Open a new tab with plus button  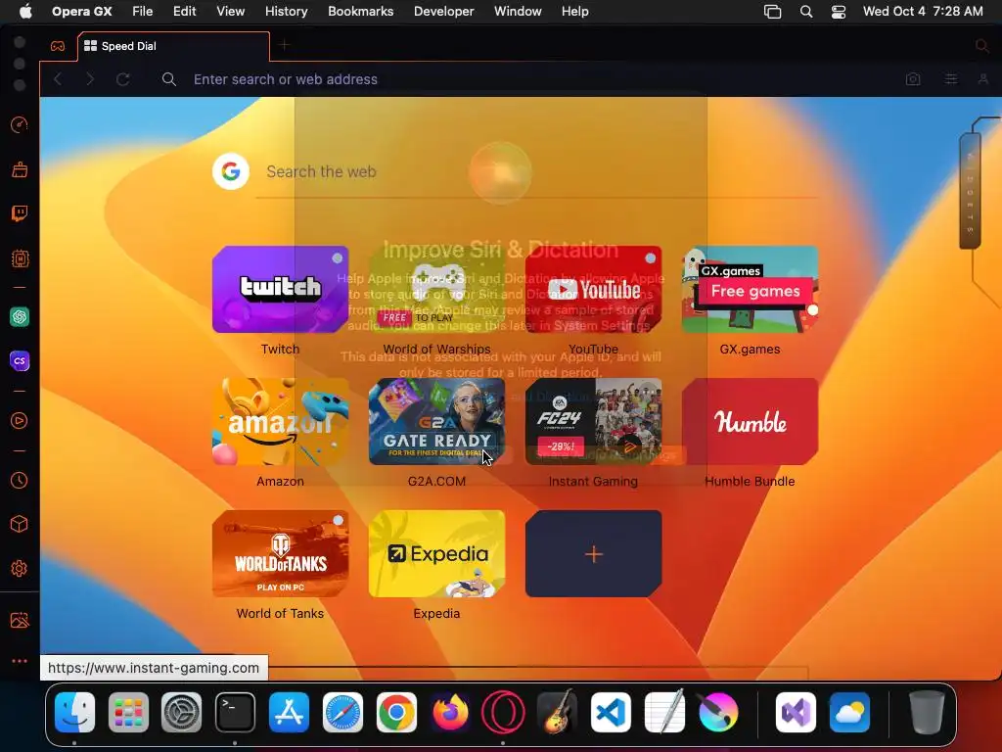[x=285, y=45]
